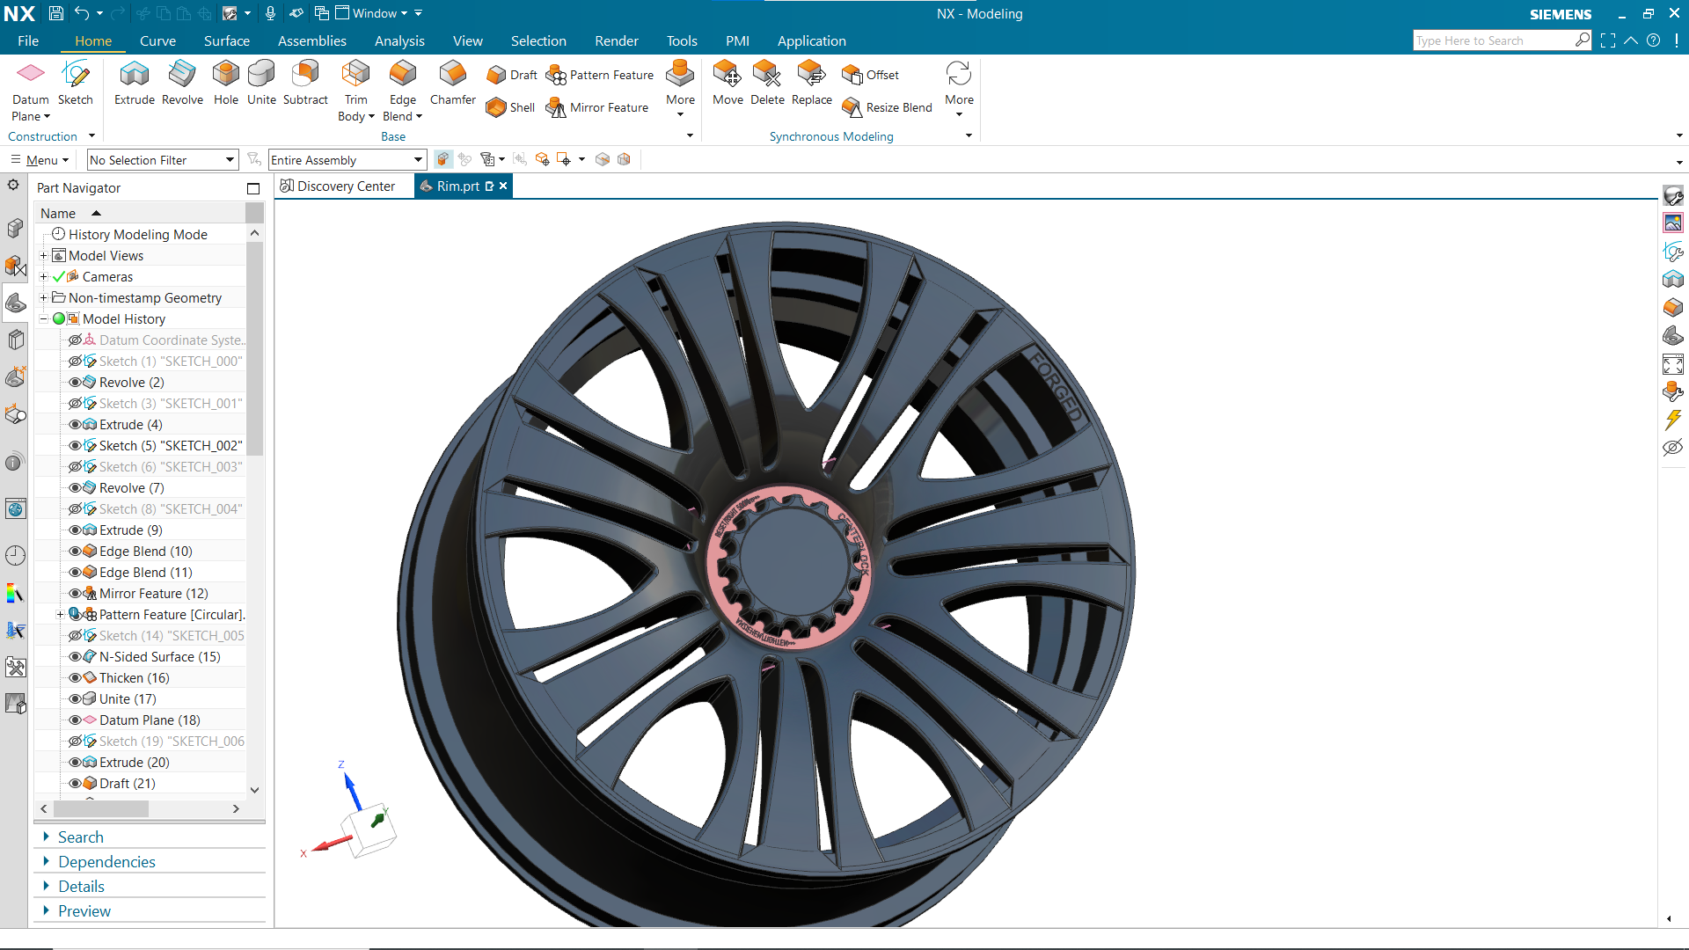The image size is (1689, 950).
Task: Select the Extrude tool icon
Action: 135,76
